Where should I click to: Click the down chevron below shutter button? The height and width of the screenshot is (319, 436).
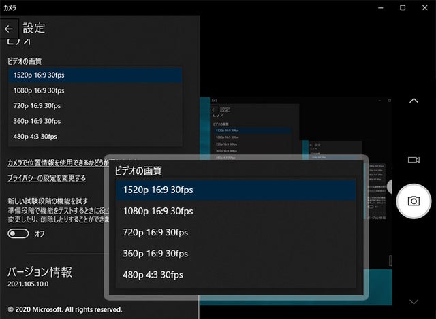pos(414,301)
